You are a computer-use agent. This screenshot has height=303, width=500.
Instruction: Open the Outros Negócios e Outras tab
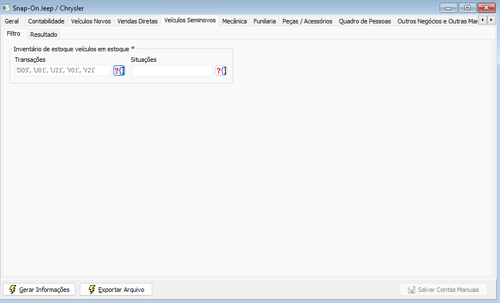437,21
